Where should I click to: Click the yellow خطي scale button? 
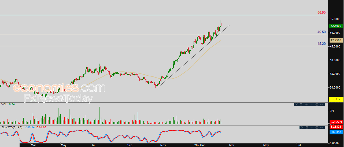point(336,99)
